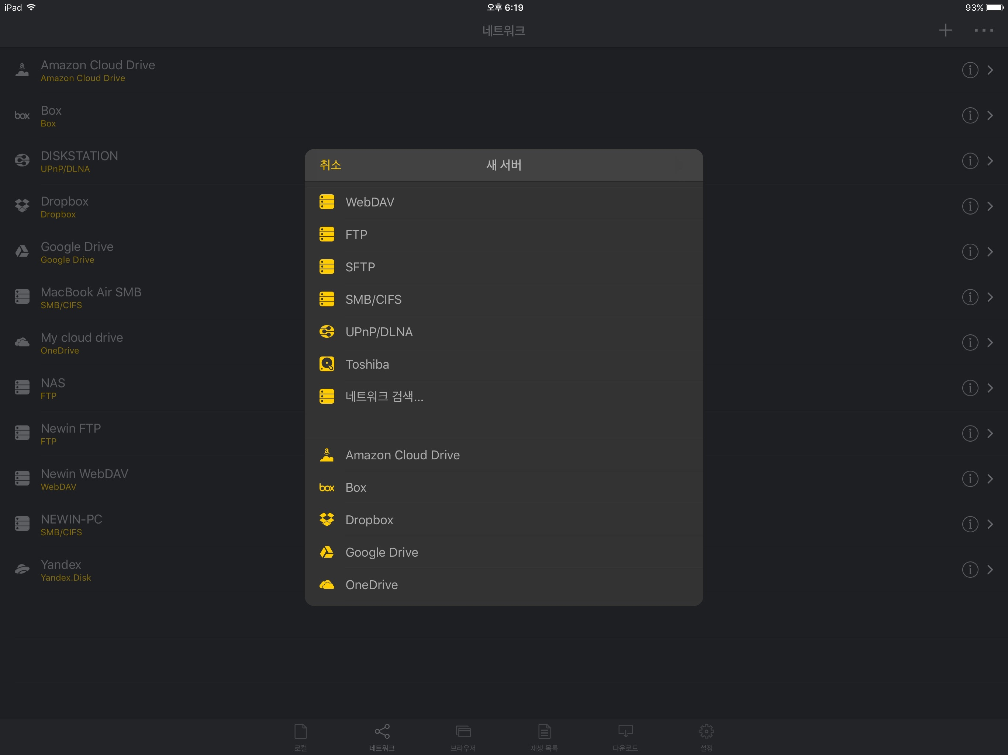Open info for MacBook Air SMB
The width and height of the screenshot is (1008, 755).
coord(970,298)
